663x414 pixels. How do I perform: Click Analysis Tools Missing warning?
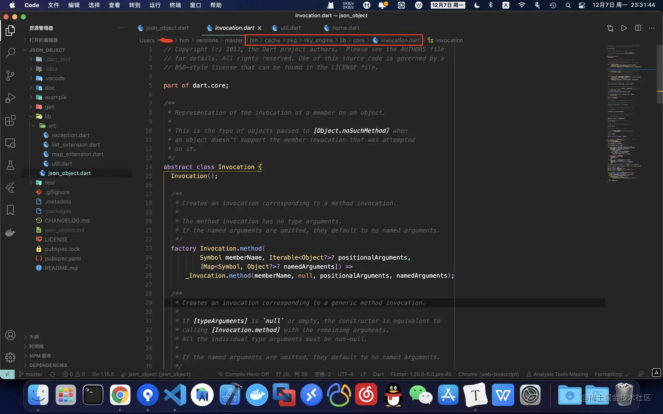click(x=557, y=374)
